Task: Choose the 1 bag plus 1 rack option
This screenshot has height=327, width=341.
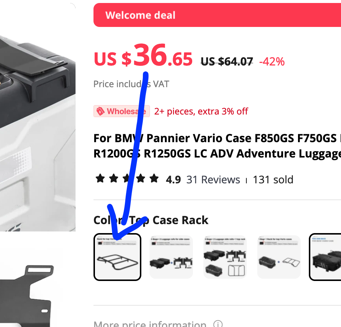Action: click(279, 257)
